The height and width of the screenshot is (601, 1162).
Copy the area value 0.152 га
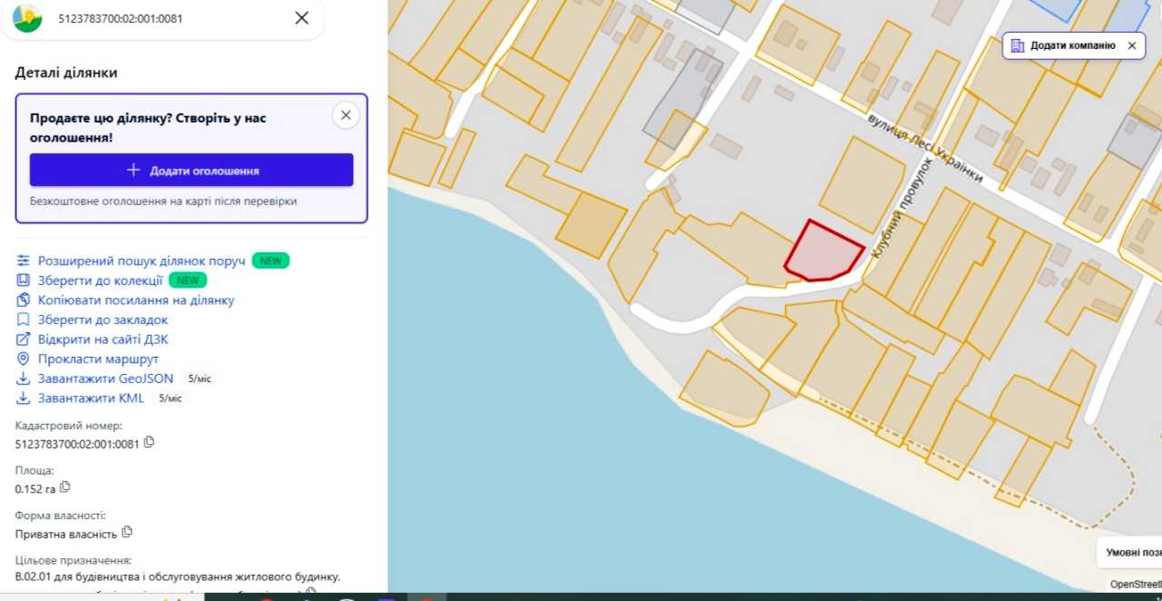[x=65, y=488]
